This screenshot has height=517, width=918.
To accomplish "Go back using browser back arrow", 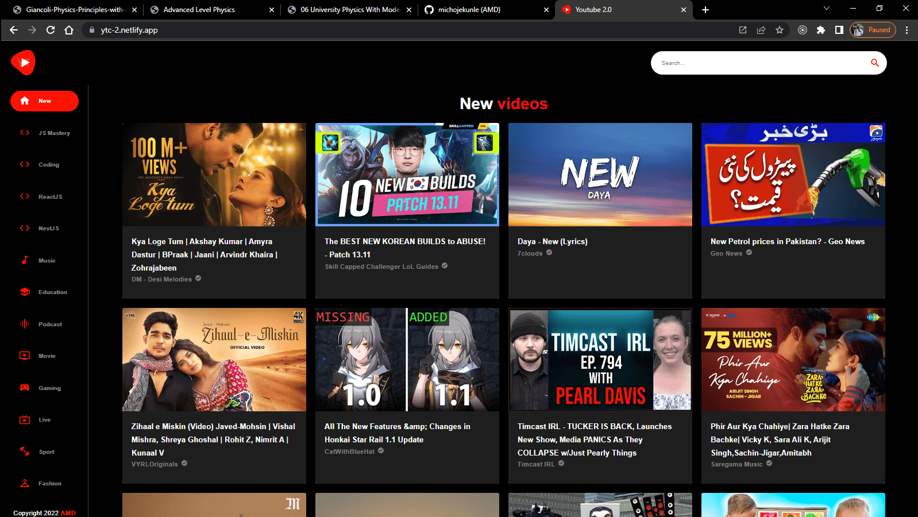I will point(14,30).
